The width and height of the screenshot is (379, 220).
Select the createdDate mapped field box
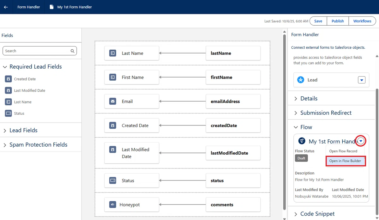click(x=233, y=125)
